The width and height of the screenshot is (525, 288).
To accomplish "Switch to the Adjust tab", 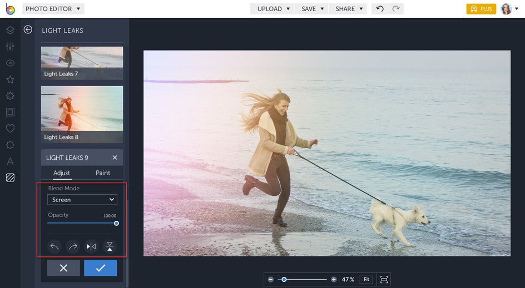I will (62, 173).
